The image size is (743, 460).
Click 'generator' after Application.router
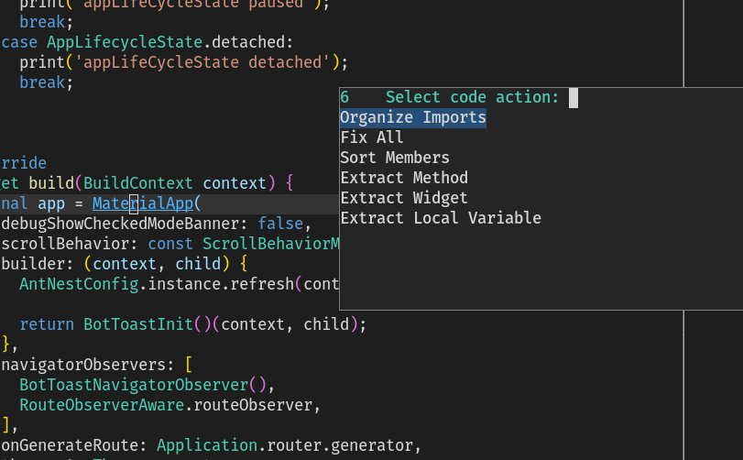[x=372, y=445]
